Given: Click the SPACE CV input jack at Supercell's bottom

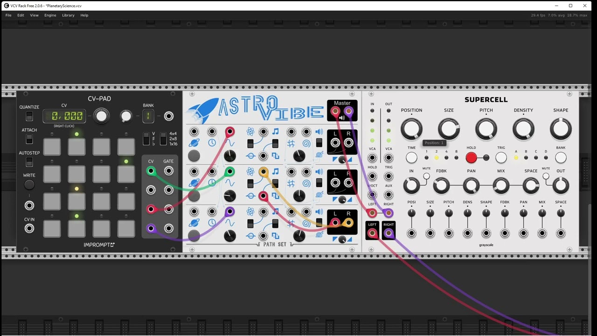Looking at the screenshot, I should coord(561,233).
